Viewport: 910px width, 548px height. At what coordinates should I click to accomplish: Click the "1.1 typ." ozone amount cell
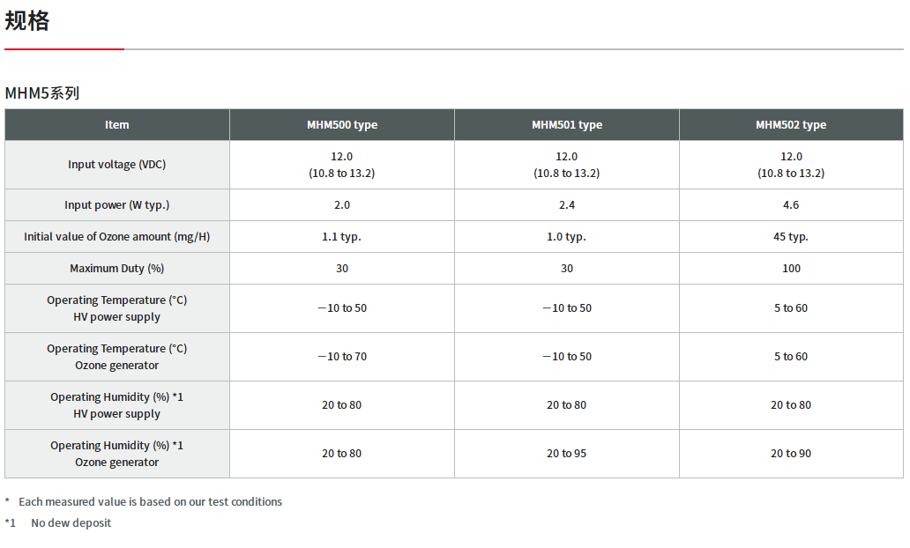point(342,237)
